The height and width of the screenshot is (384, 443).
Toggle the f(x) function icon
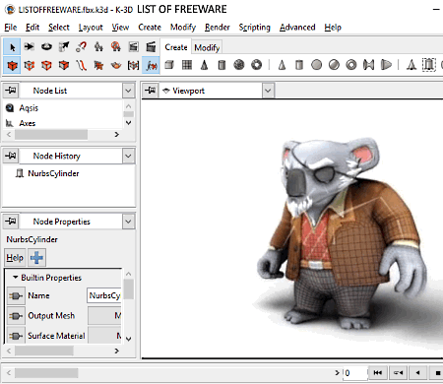pyautogui.click(x=151, y=65)
